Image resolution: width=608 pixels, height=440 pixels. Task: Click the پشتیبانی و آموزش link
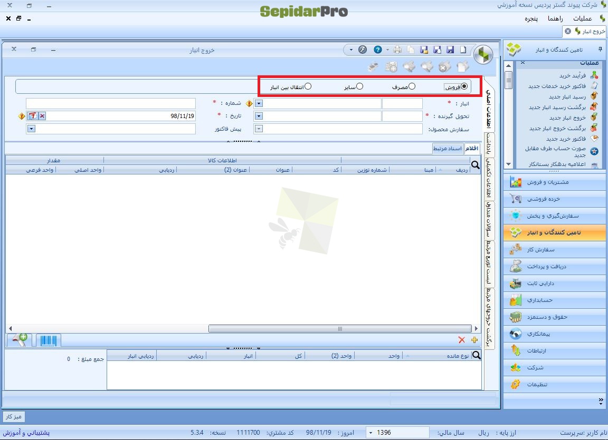click(x=26, y=432)
